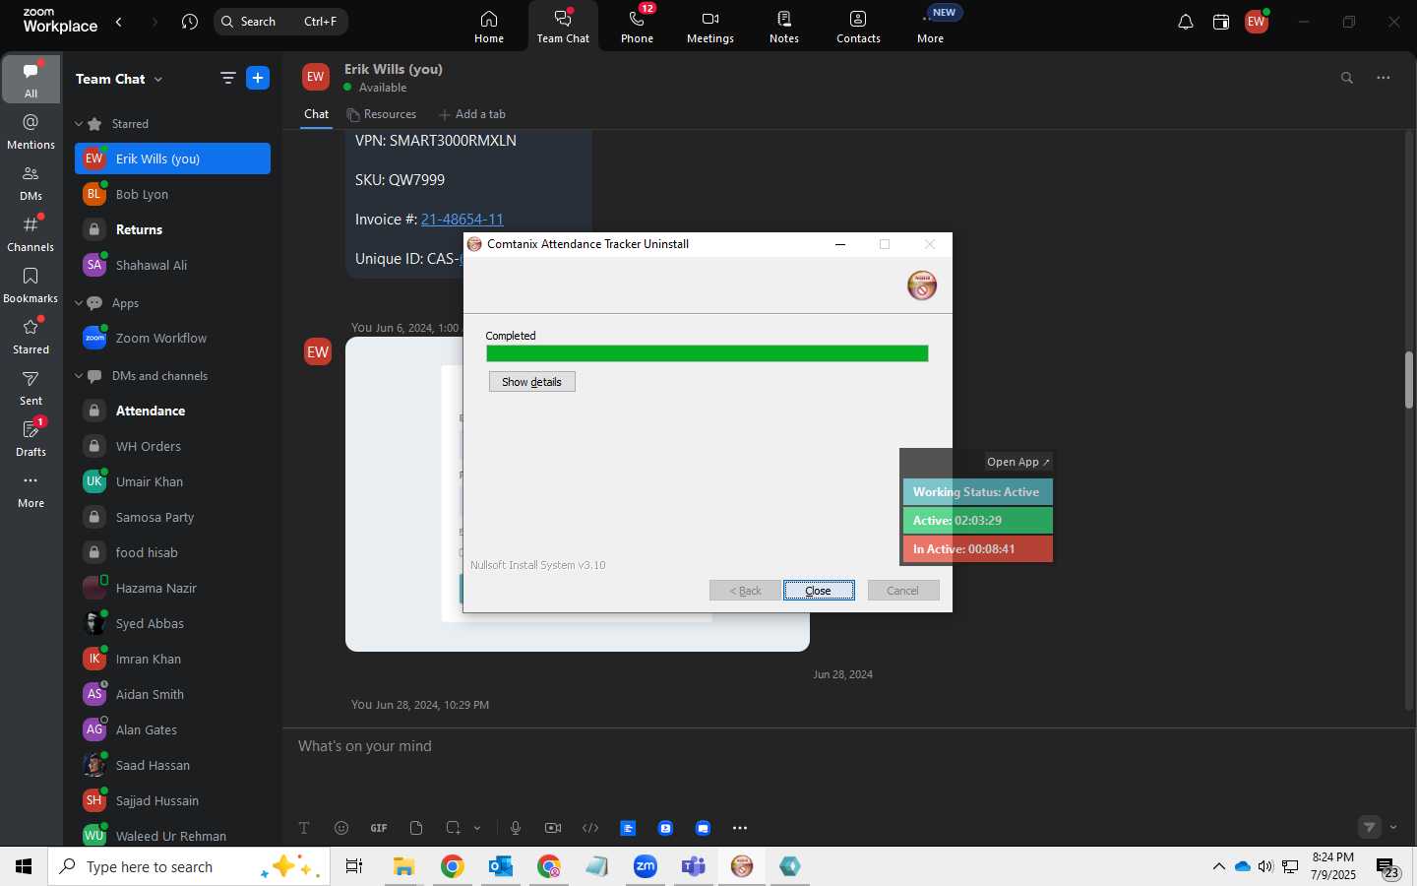Click the history clock icon

pos(190,22)
